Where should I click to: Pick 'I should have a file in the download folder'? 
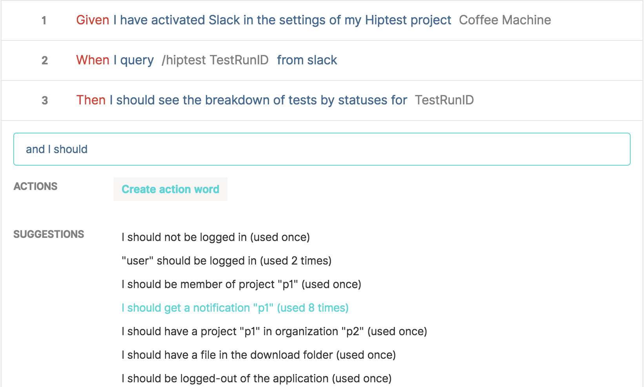pyautogui.click(x=258, y=355)
